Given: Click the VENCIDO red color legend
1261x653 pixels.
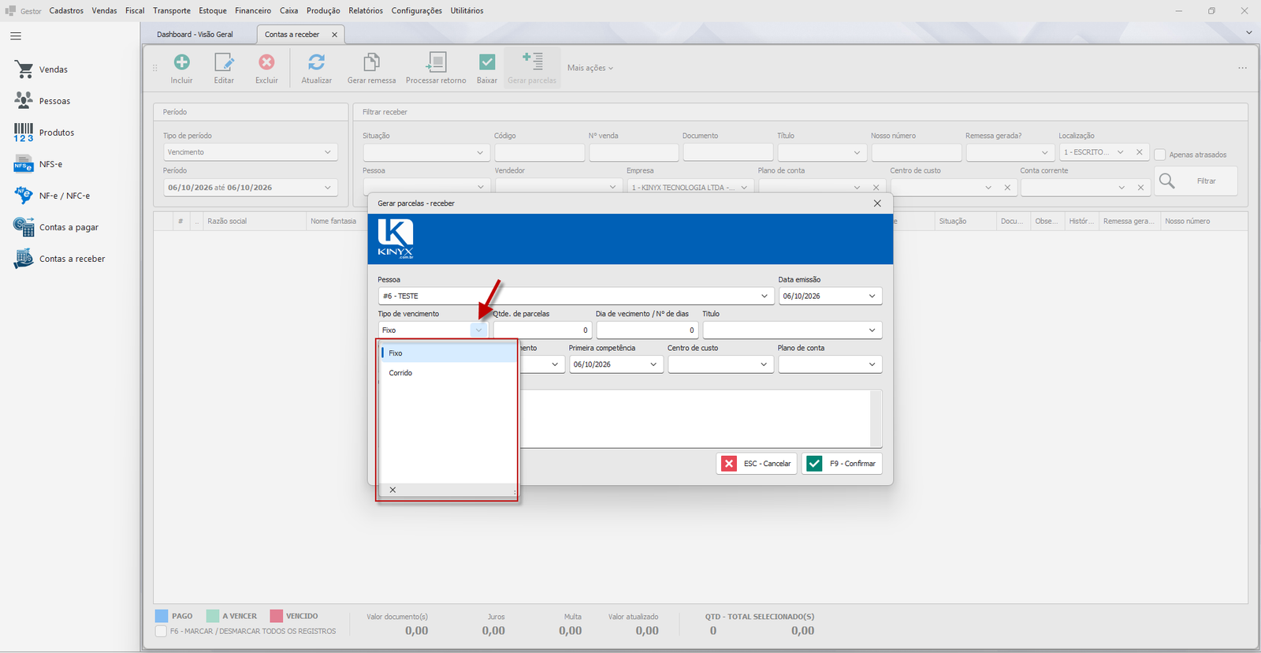Looking at the screenshot, I should click(277, 616).
